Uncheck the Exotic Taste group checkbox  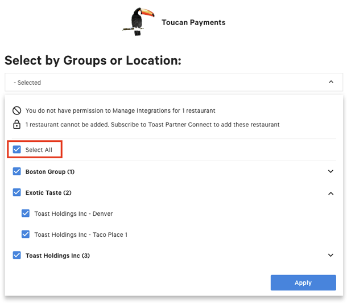17,192
